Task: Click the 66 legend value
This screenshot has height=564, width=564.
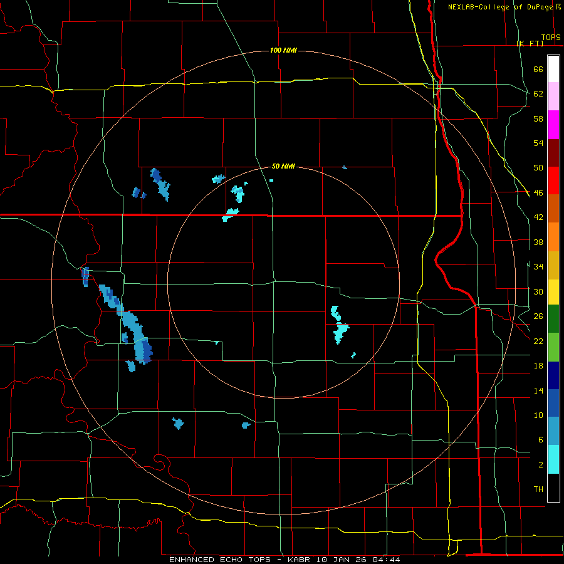Action: pyautogui.click(x=538, y=69)
